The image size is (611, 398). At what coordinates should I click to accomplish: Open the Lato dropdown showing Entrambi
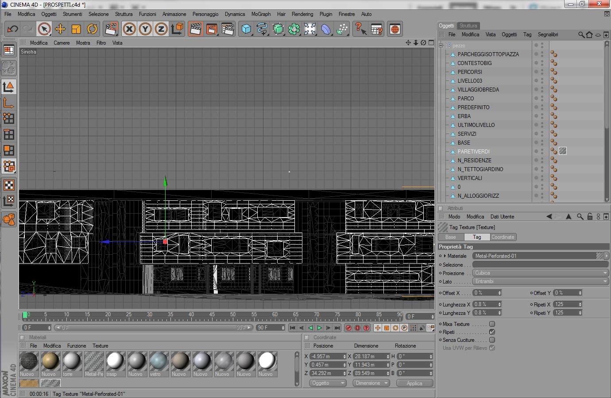coord(540,281)
